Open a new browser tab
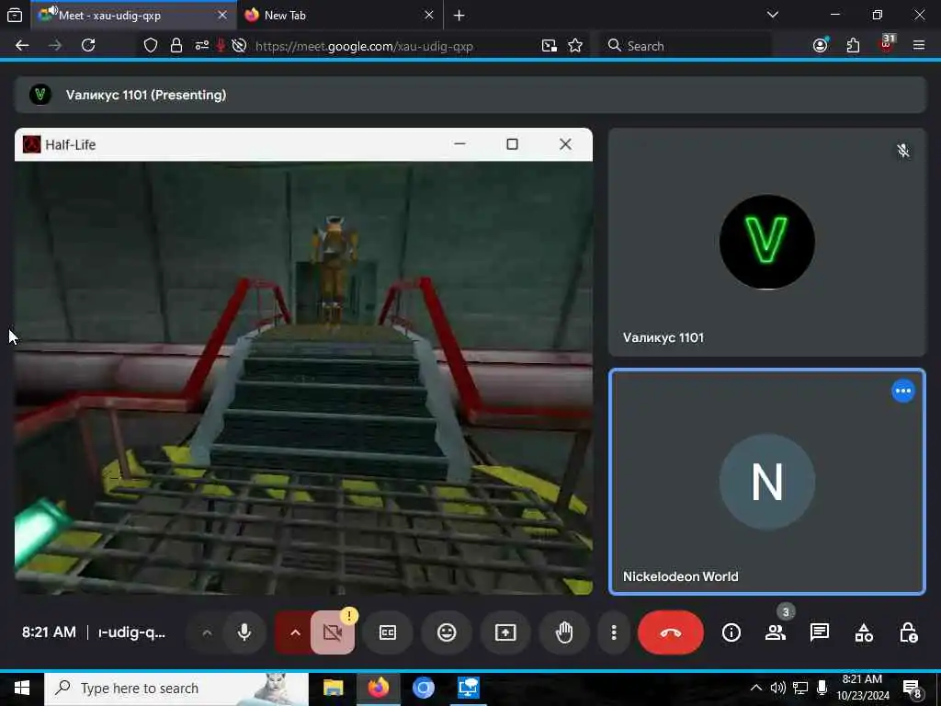941x706 pixels. pyautogui.click(x=459, y=15)
